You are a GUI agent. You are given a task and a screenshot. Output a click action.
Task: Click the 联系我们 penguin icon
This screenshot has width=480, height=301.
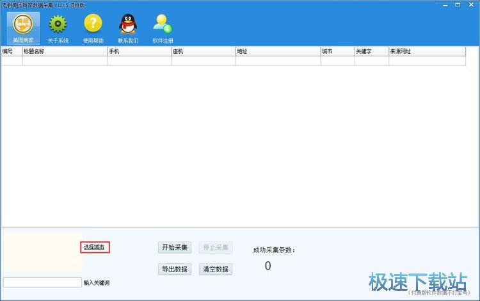128,28
